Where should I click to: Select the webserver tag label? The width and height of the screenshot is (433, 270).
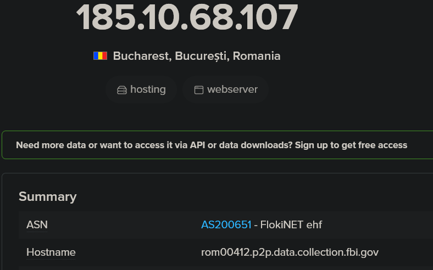232,89
